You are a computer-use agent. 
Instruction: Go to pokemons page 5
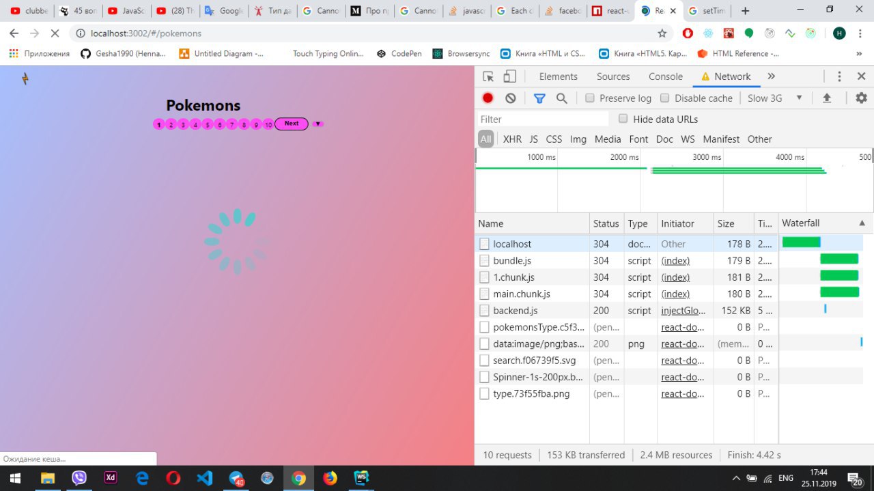point(208,124)
